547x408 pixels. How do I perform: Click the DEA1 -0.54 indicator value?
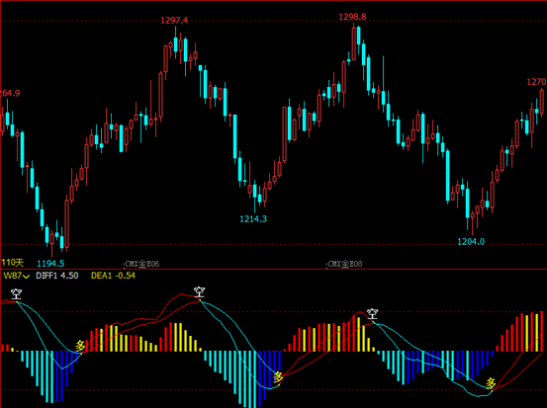(x=113, y=276)
